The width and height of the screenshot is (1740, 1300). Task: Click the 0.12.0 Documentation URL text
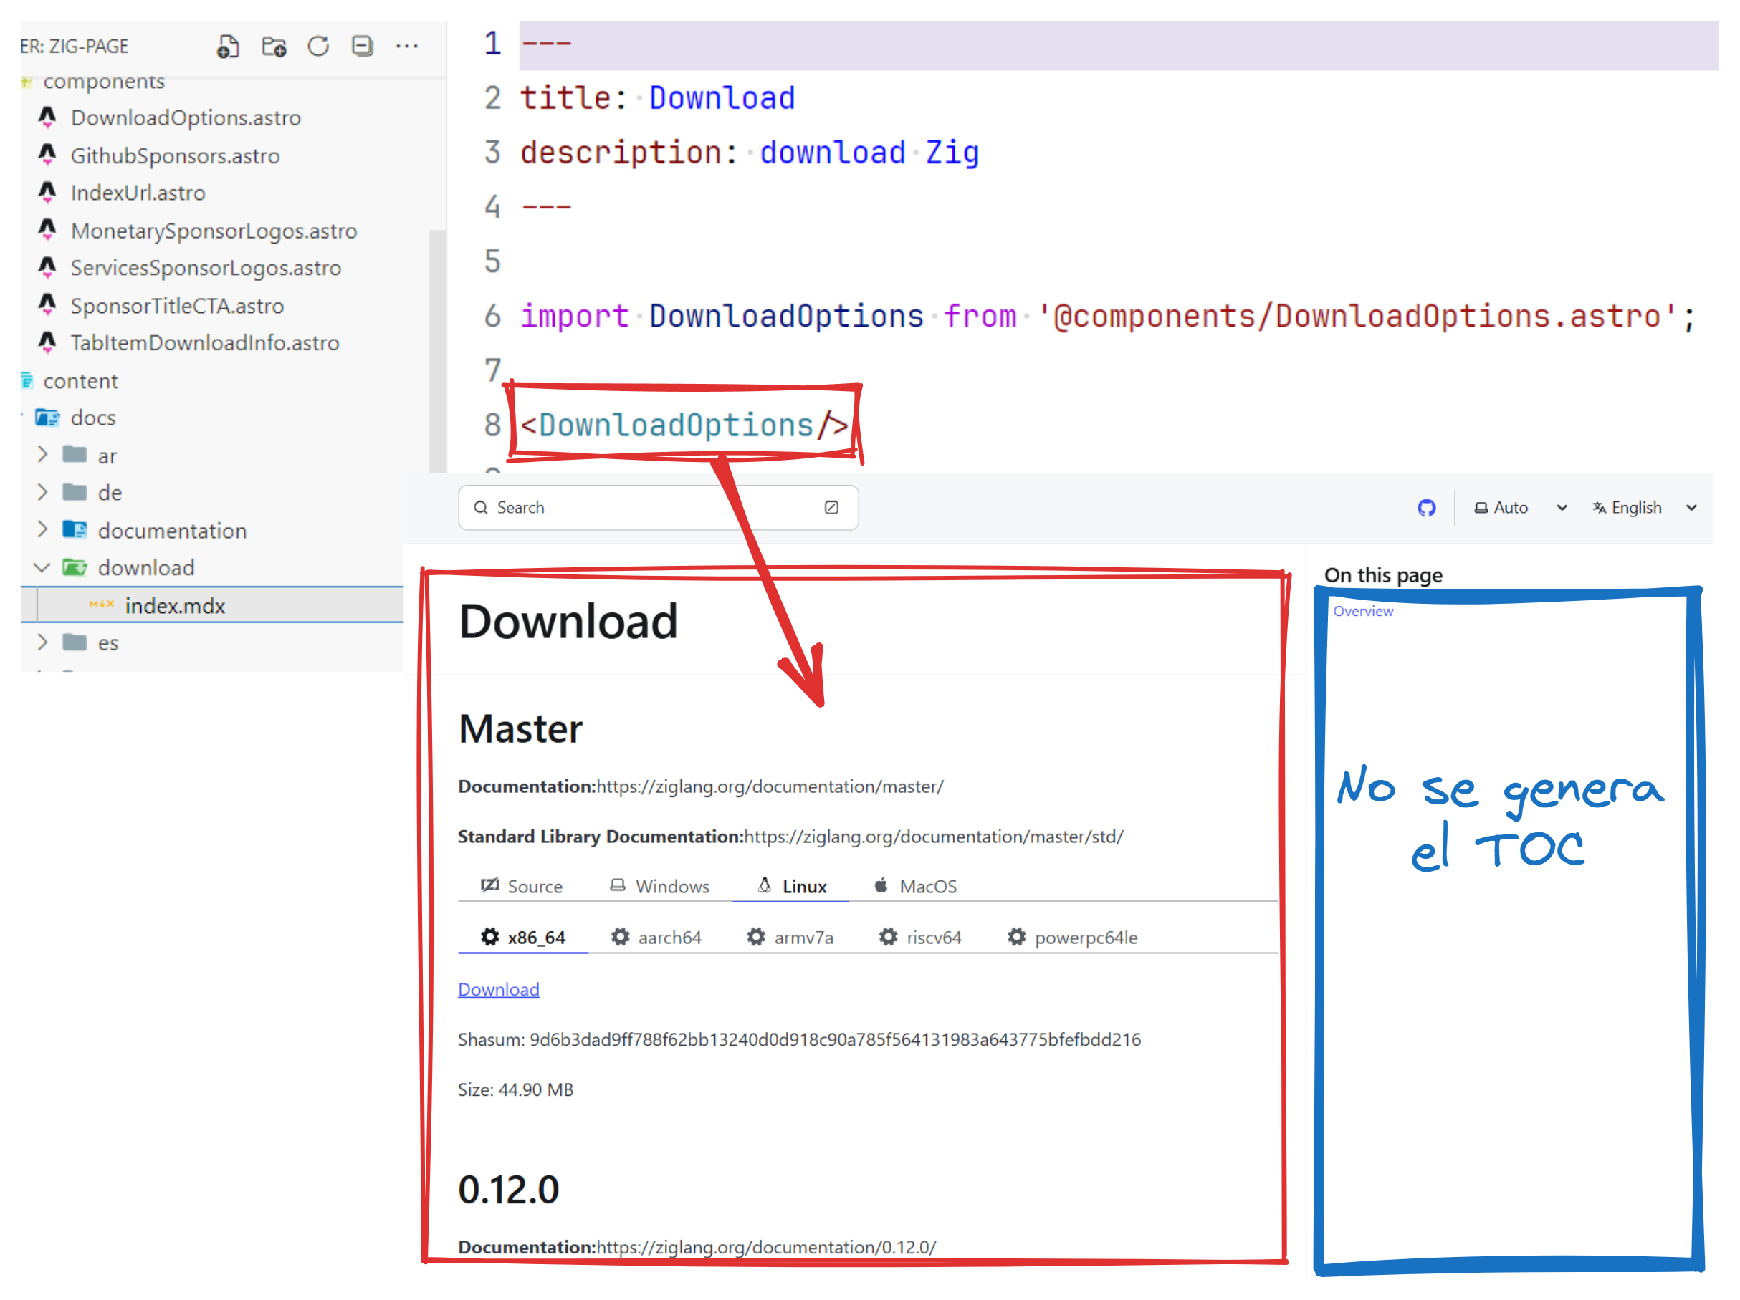pos(766,1247)
